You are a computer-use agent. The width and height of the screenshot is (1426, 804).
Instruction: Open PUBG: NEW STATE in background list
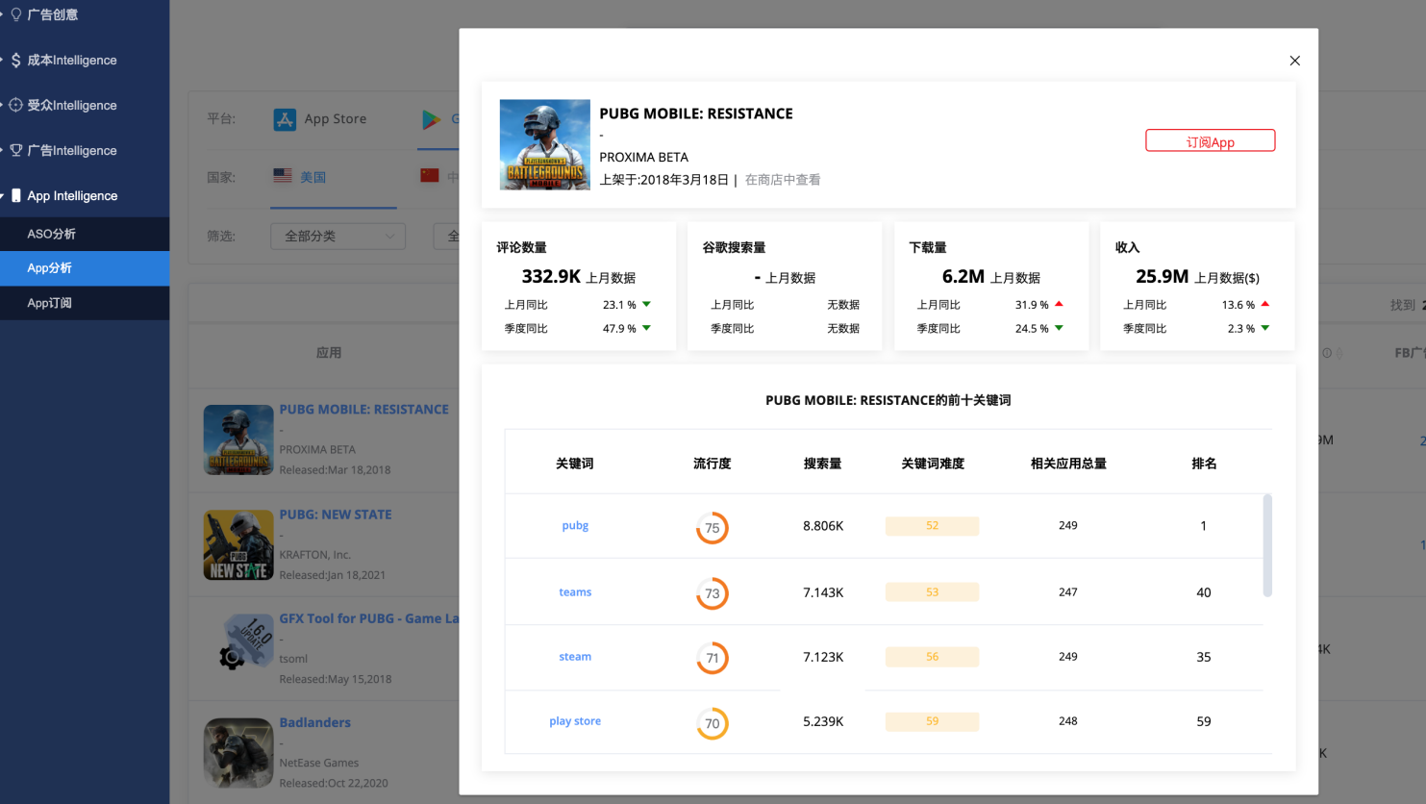click(x=336, y=515)
